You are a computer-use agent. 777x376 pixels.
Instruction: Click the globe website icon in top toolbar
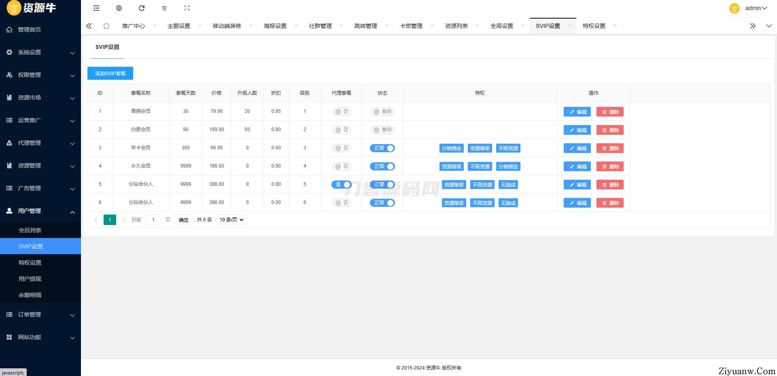coord(119,8)
